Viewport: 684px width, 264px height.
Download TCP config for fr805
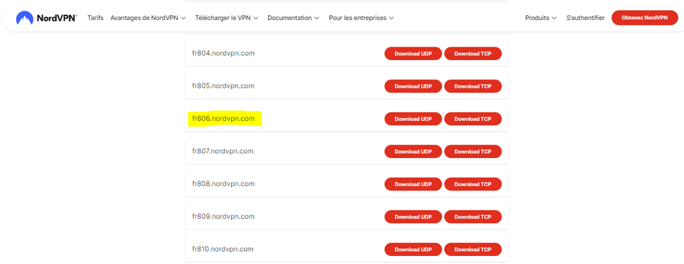[473, 86]
